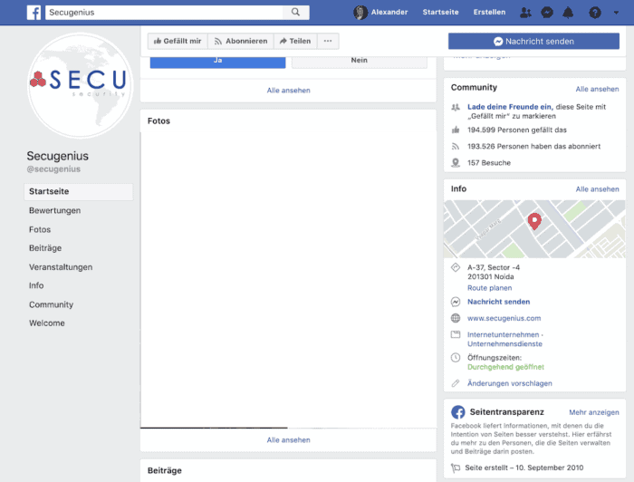Toggle the 'Abonnieren' follow button
The height and width of the screenshot is (482, 634).
pyautogui.click(x=240, y=41)
